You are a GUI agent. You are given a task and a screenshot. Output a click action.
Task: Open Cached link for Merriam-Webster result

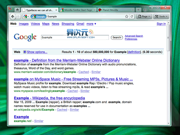[x=84, y=72]
